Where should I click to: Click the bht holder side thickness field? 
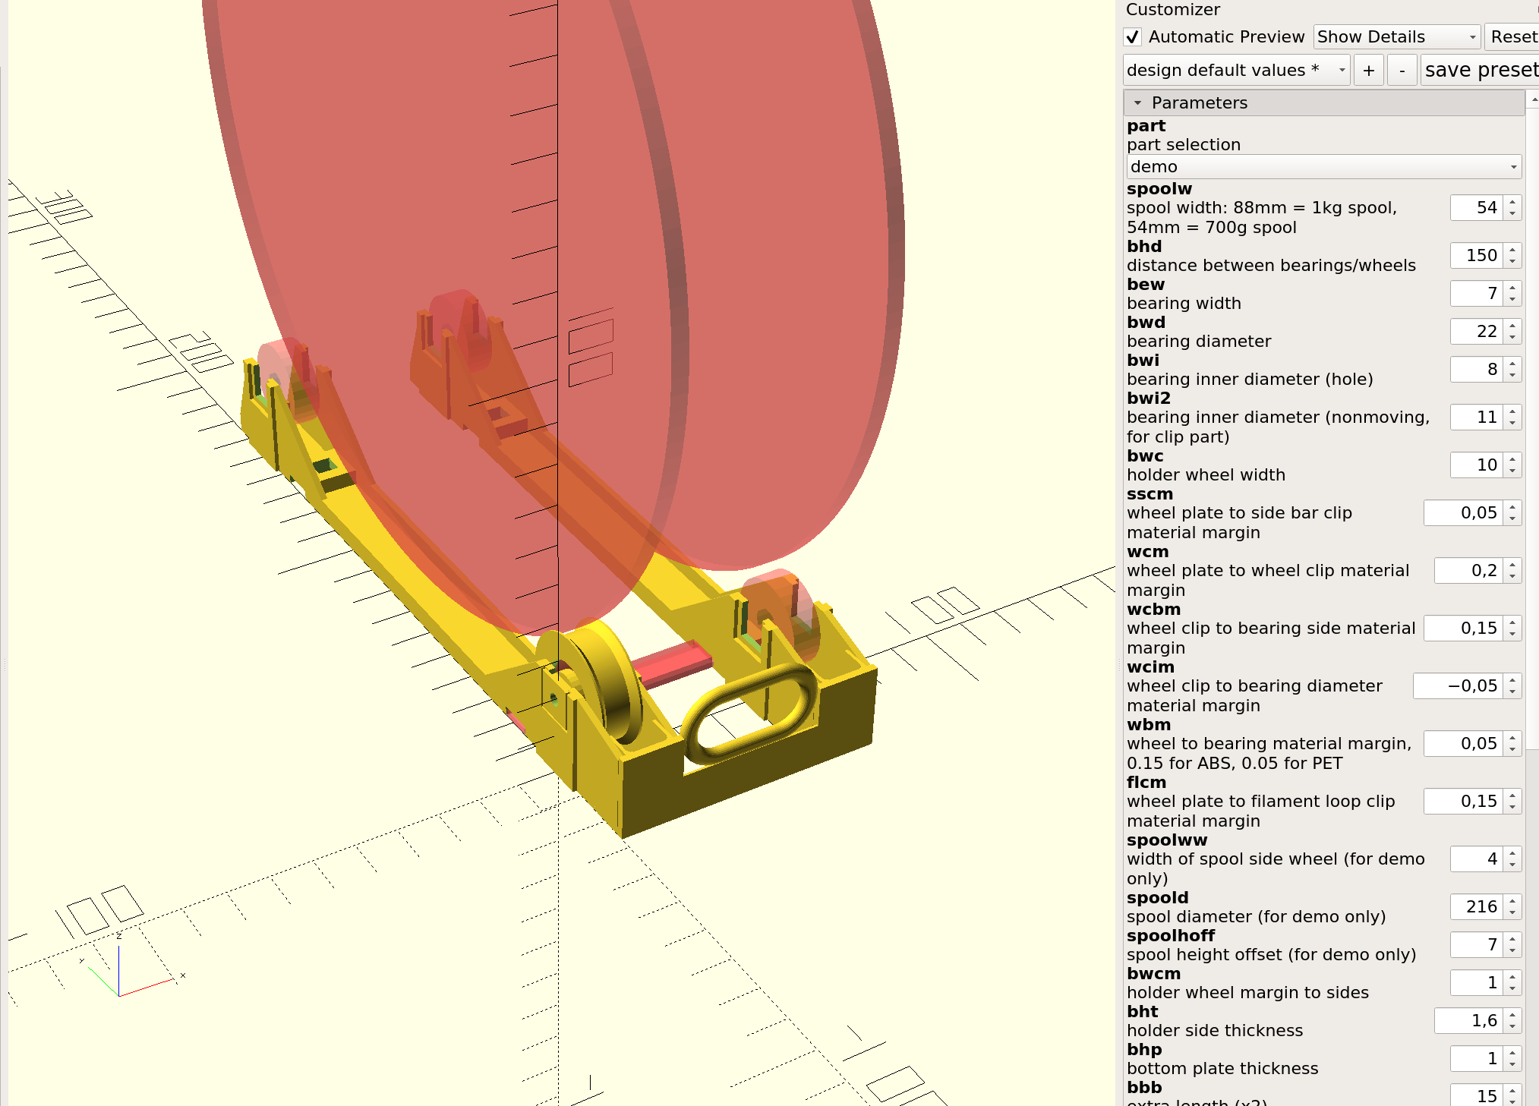click(x=1468, y=1021)
